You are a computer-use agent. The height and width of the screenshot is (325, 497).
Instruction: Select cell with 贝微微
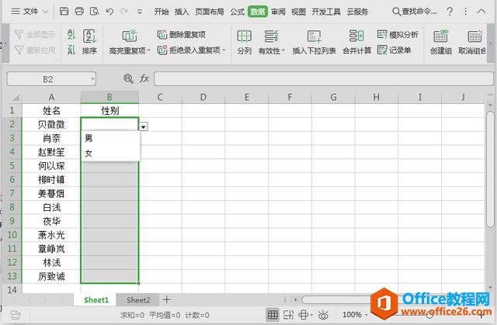[x=51, y=124]
